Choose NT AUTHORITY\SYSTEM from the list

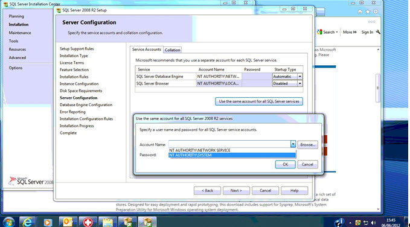tap(232, 155)
